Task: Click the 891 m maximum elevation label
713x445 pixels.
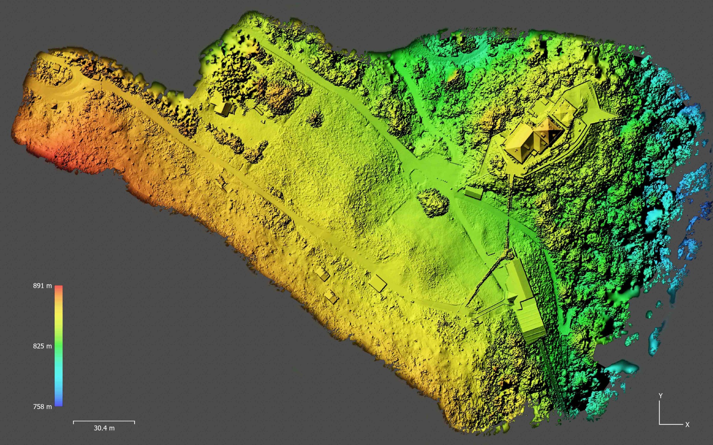Action: coord(42,286)
